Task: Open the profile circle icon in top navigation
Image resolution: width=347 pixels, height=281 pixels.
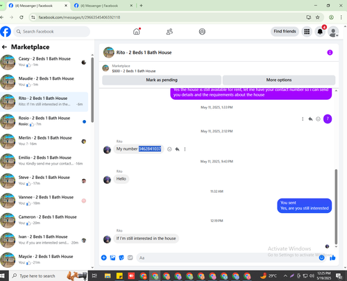Action: click(x=202, y=31)
